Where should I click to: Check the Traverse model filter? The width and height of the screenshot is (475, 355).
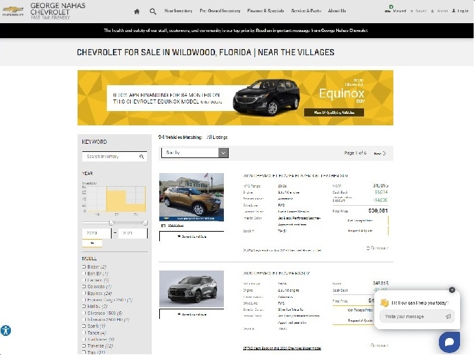[84, 346]
